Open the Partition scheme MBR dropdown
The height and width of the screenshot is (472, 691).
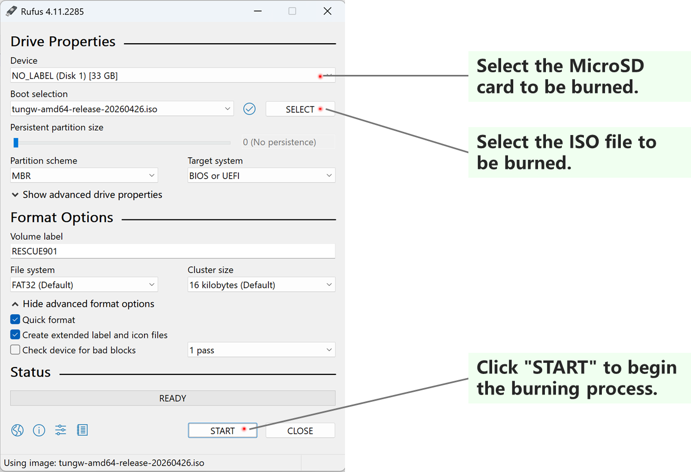84,176
